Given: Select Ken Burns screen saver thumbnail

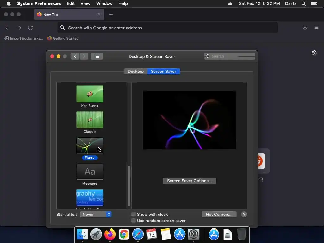Looking at the screenshot, I should [x=90, y=94].
